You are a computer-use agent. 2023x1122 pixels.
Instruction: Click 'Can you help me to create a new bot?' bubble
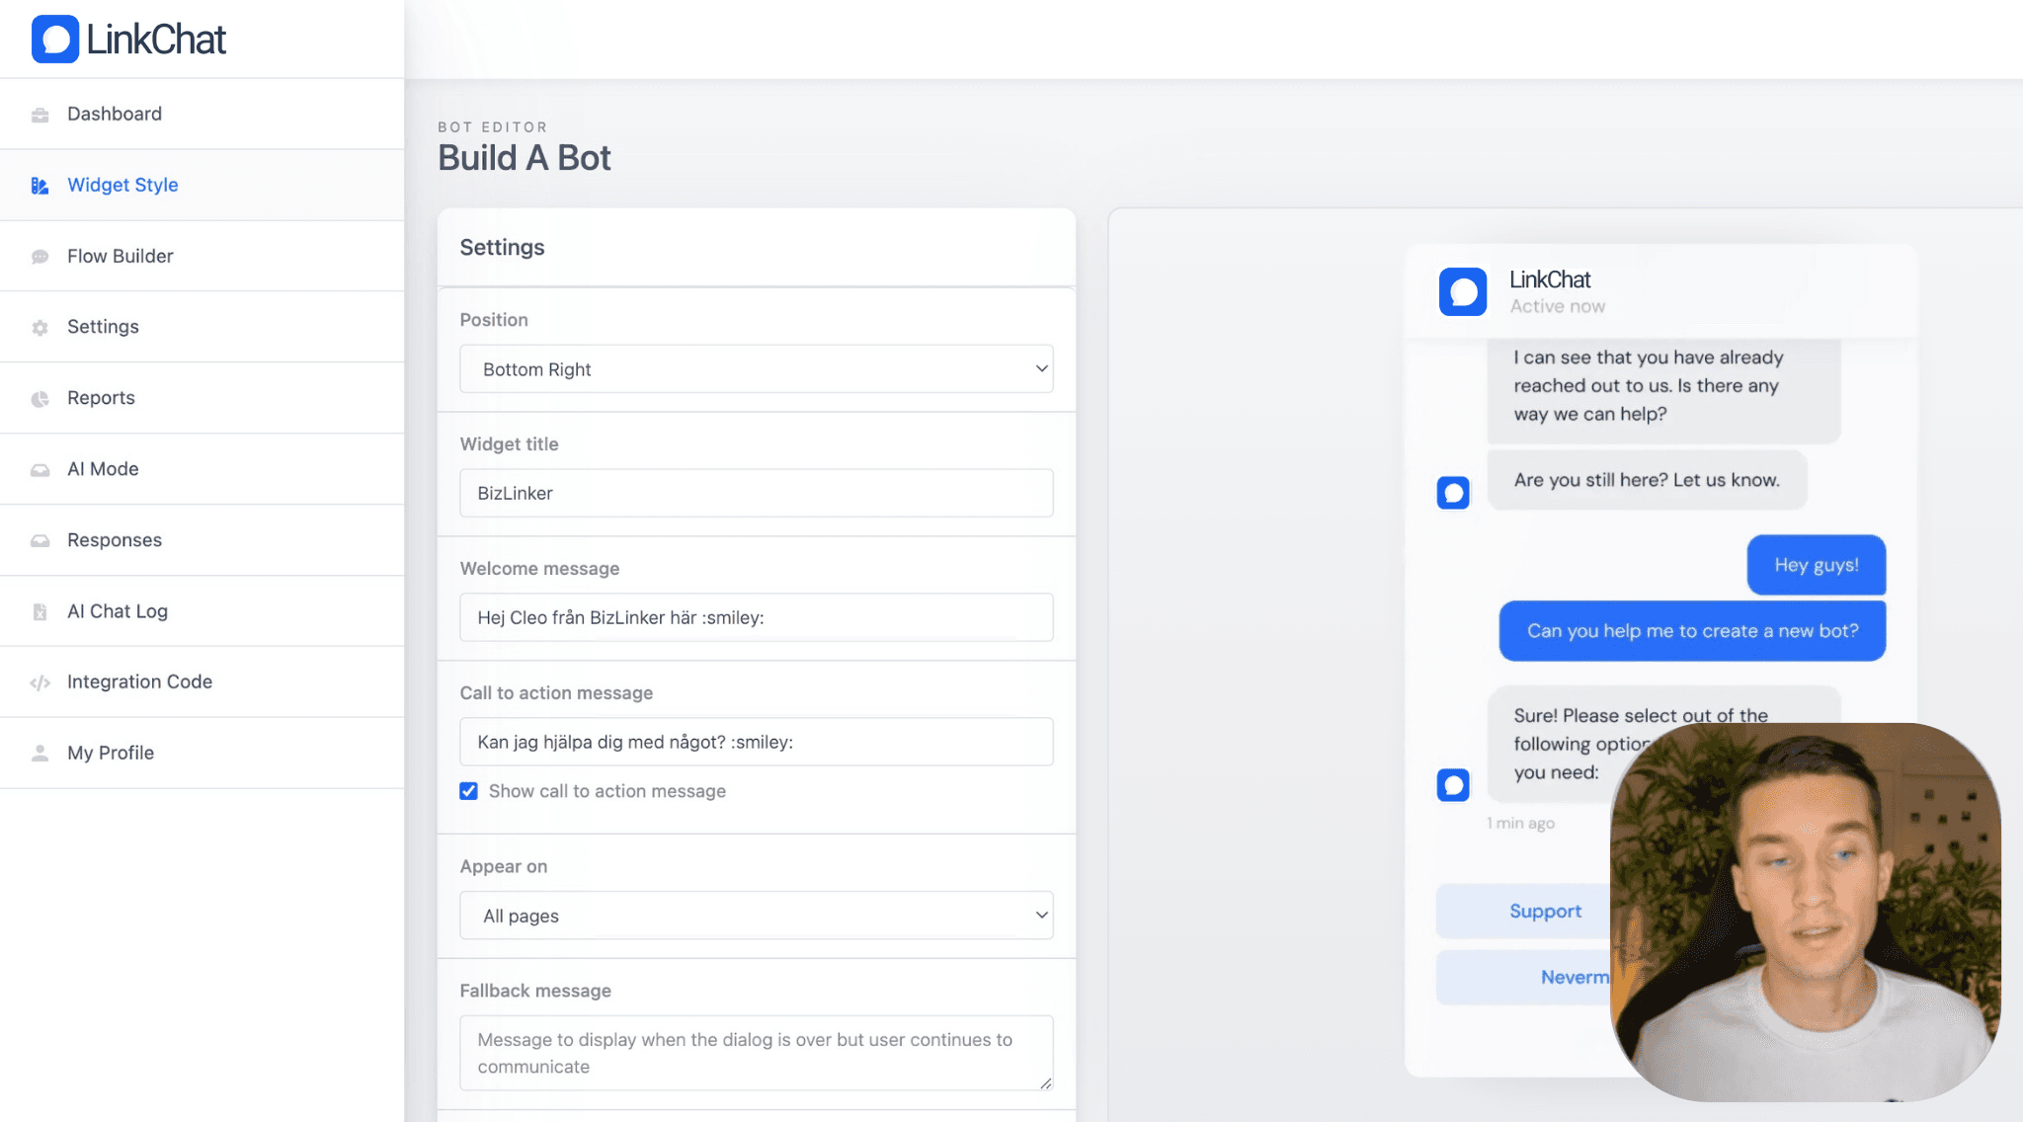point(1693,631)
